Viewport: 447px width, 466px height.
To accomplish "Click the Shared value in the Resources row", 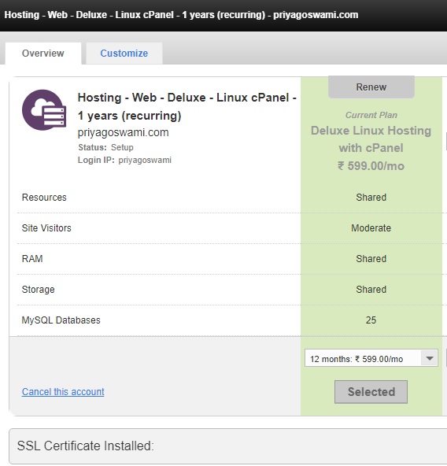I will tap(371, 198).
